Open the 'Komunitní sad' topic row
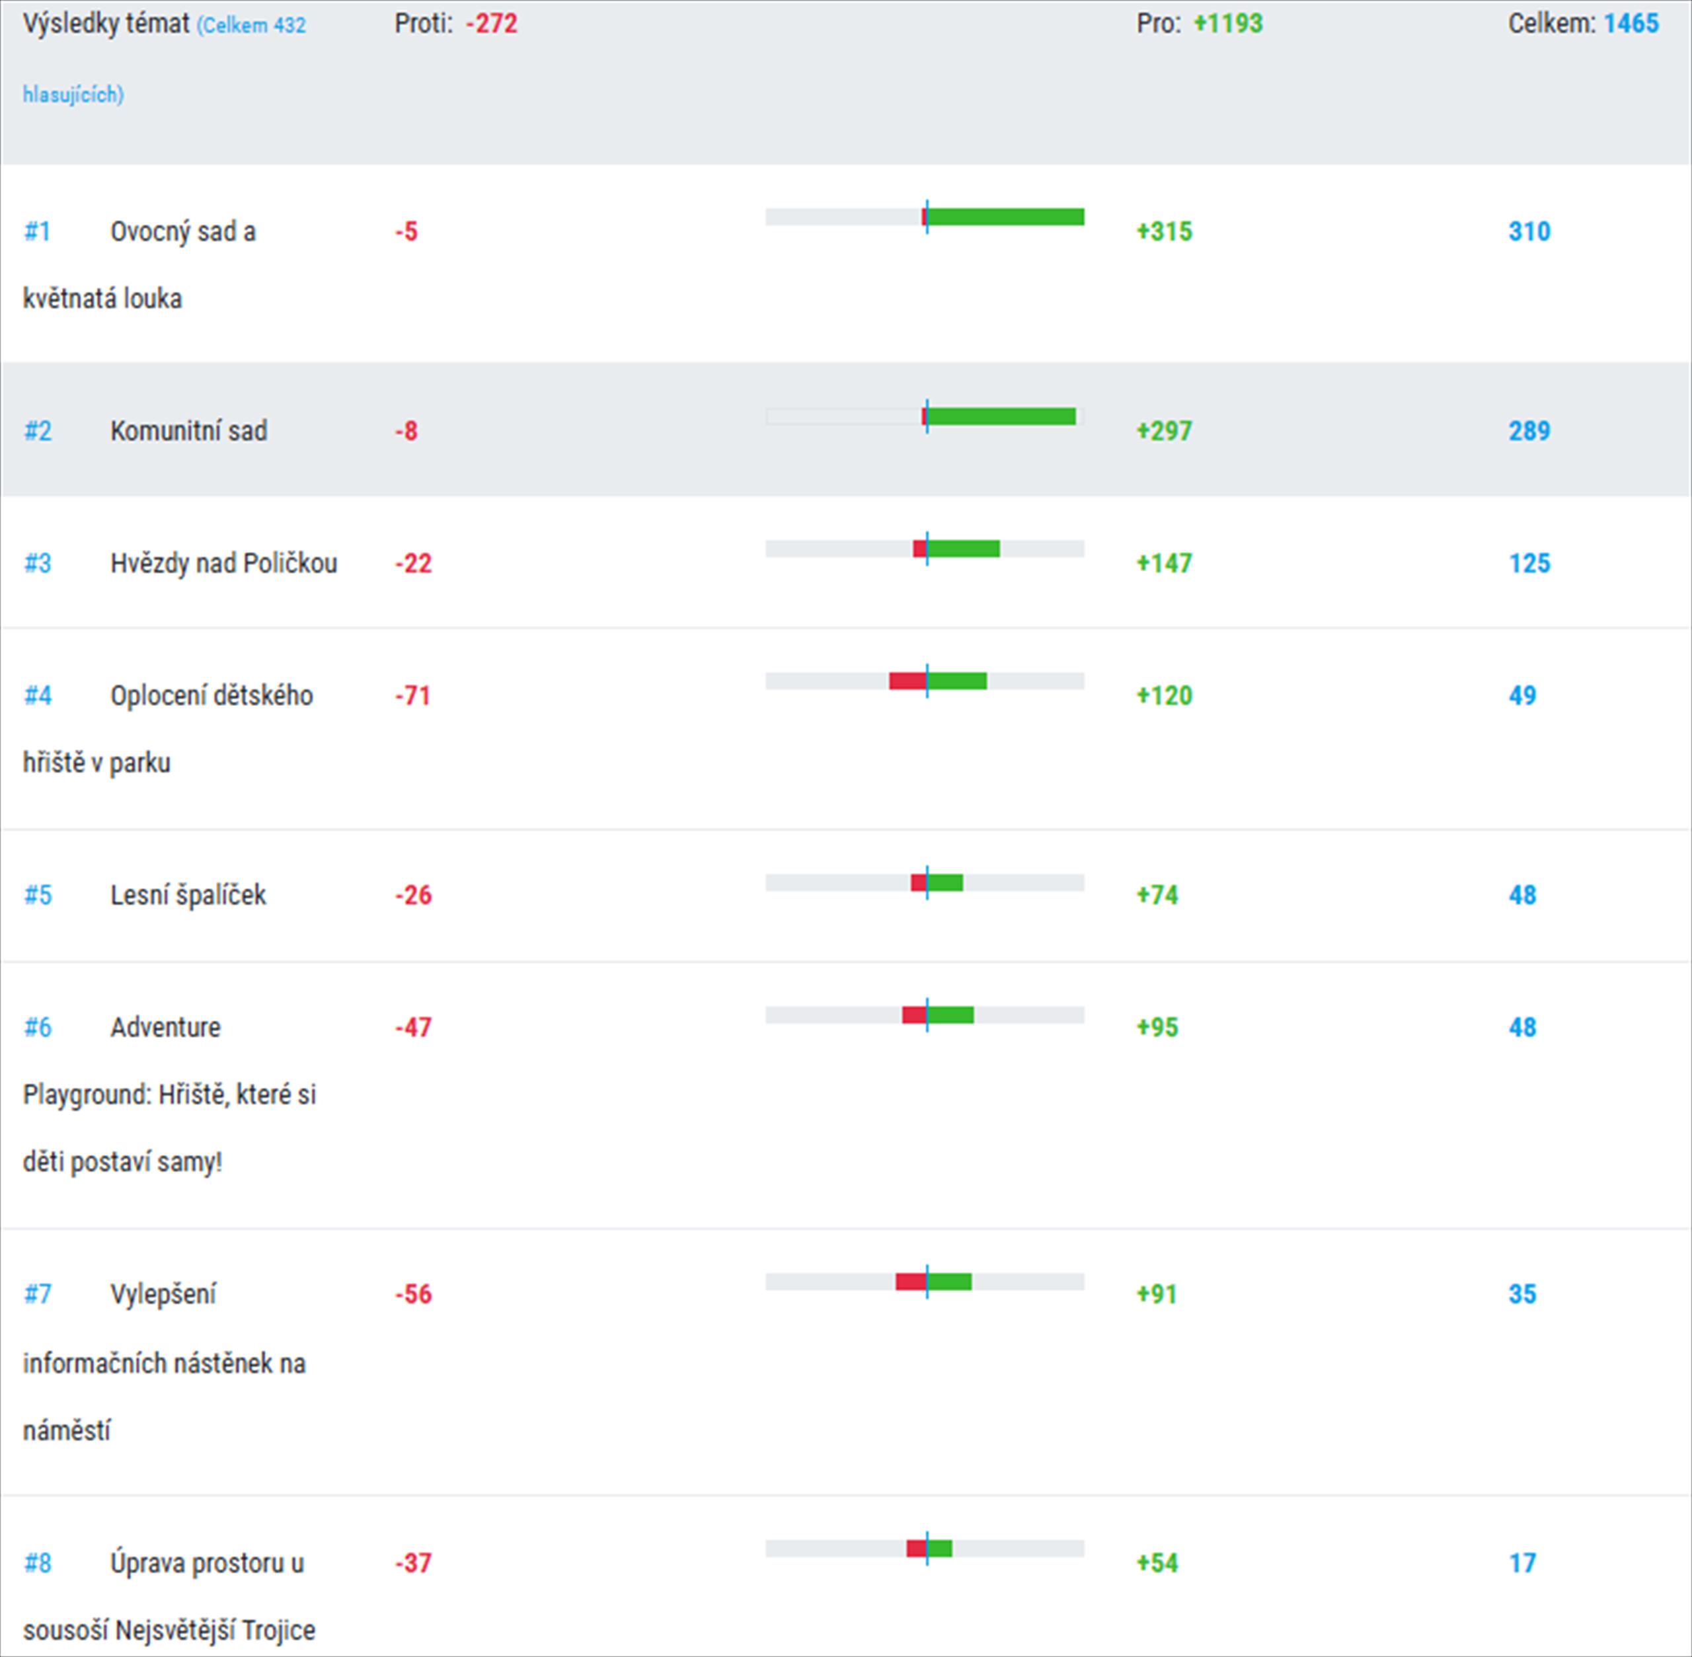The height and width of the screenshot is (1657, 1692). [x=188, y=431]
